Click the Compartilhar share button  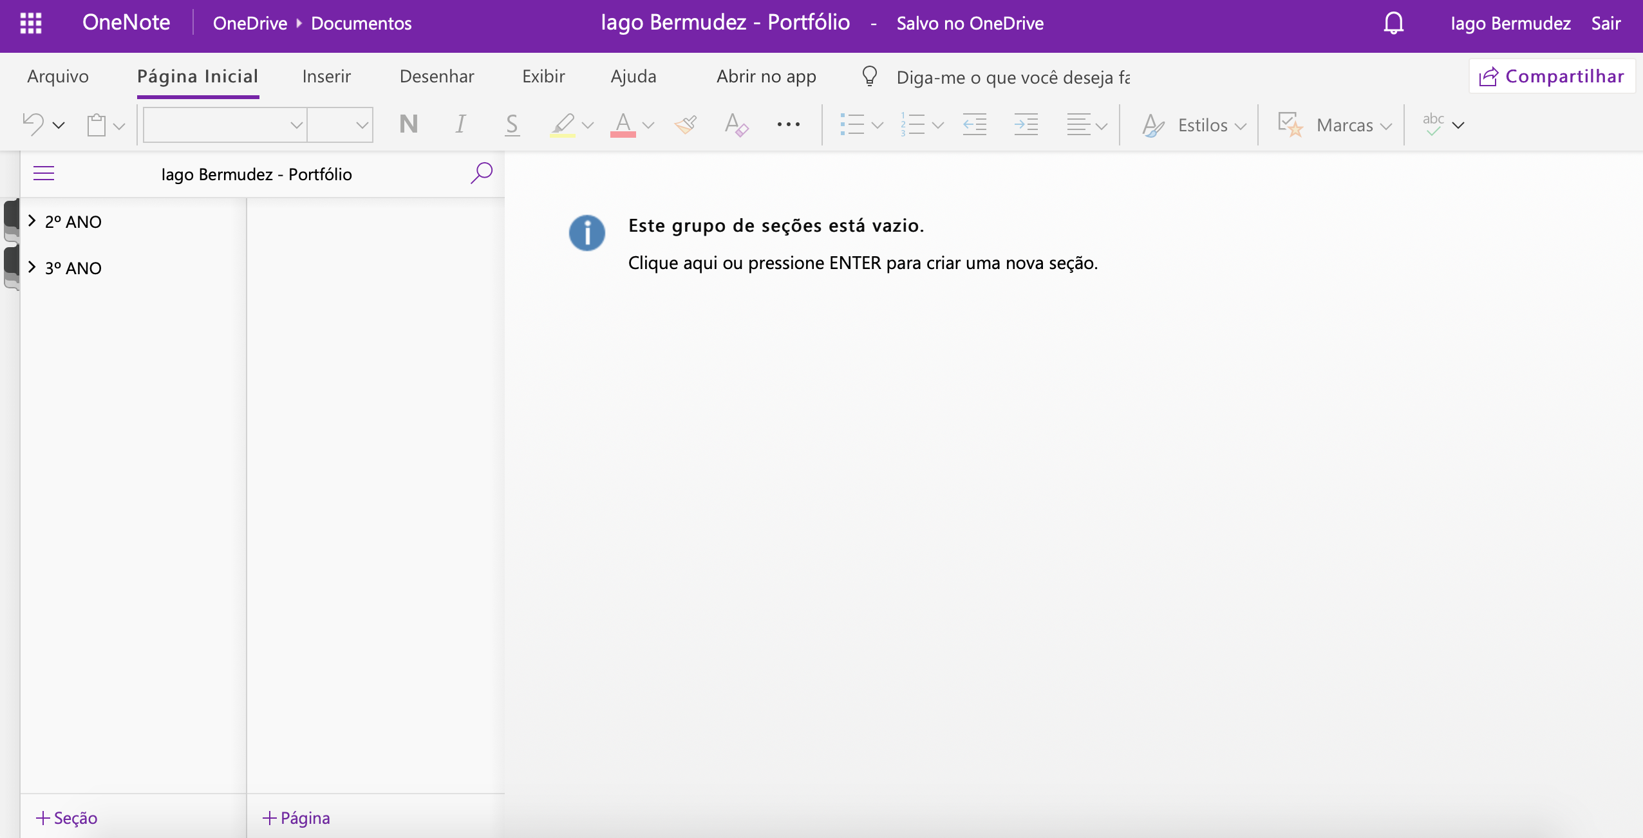click(x=1552, y=77)
